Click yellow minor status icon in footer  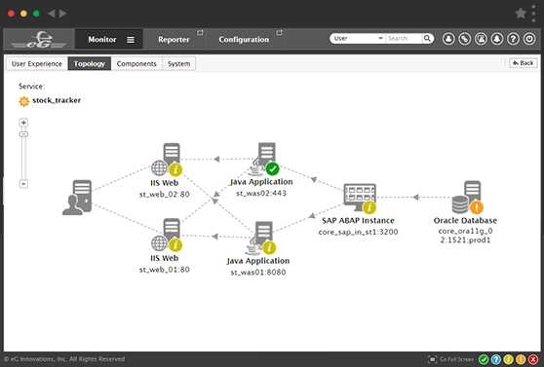[x=508, y=359]
